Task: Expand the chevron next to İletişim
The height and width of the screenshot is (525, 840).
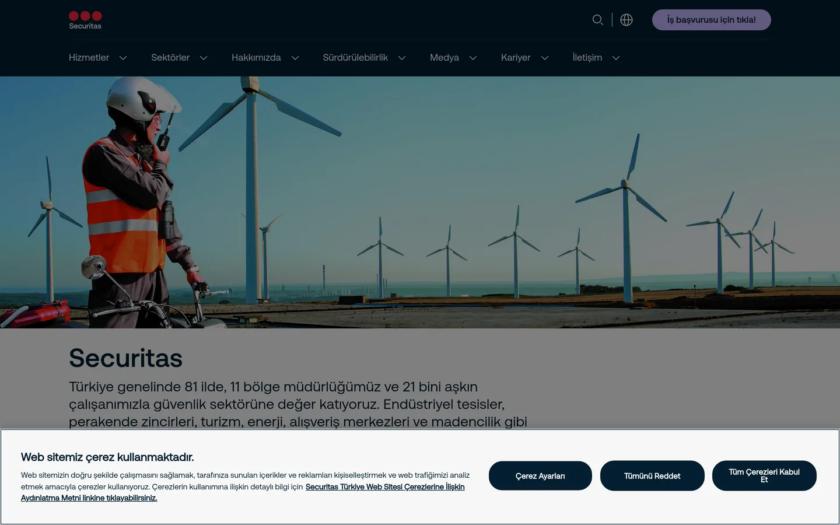Action: pyautogui.click(x=616, y=58)
